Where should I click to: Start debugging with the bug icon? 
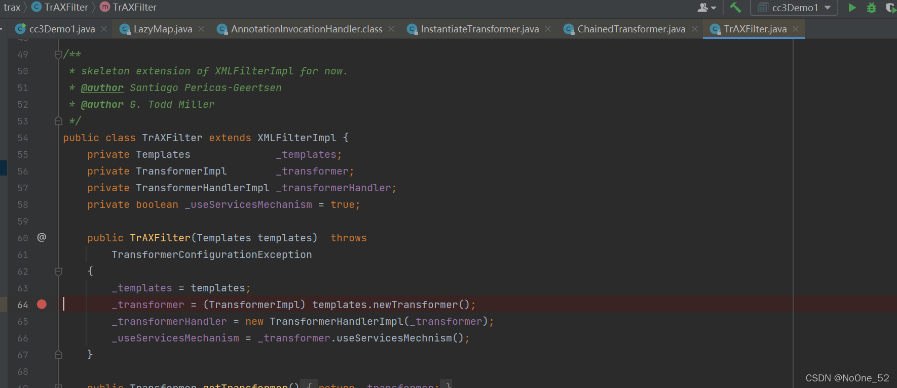872,8
